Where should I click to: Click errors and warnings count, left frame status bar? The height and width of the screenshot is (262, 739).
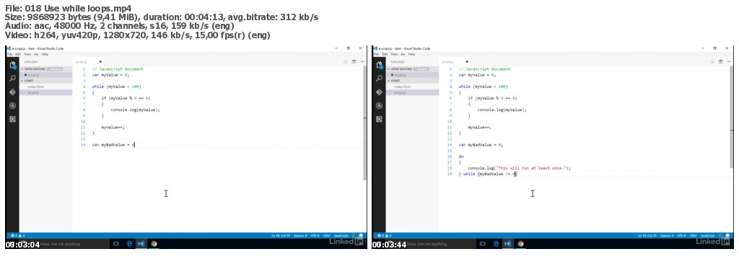[17, 235]
